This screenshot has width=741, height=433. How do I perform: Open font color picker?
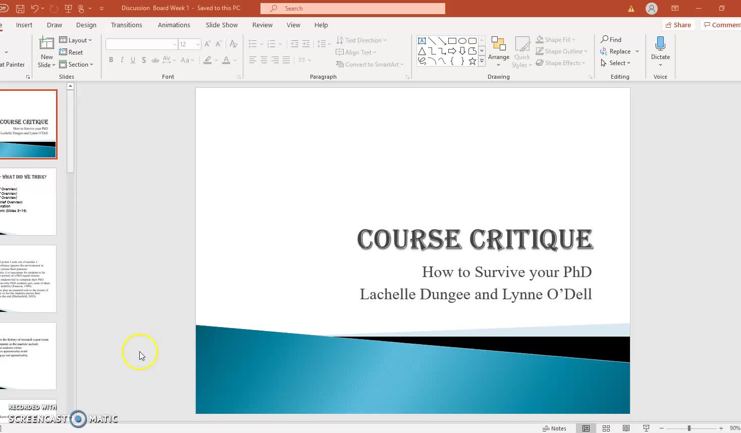pos(235,60)
